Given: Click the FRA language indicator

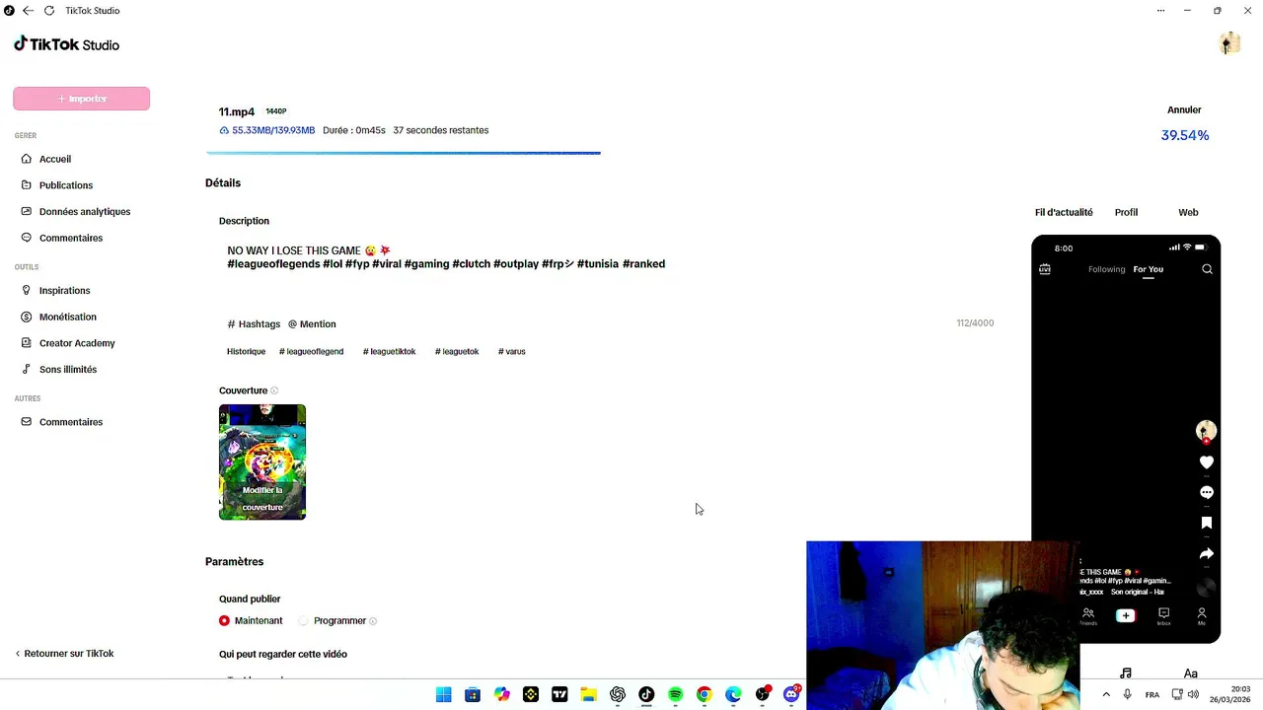Looking at the screenshot, I should point(1152,695).
